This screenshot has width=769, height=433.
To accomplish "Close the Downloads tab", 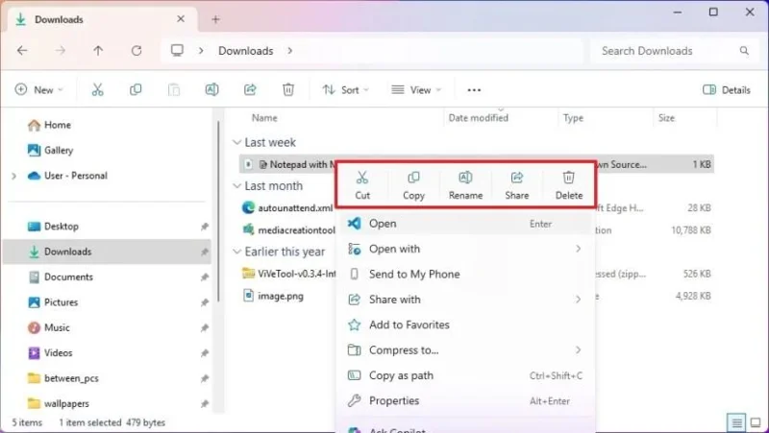I will pyautogui.click(x=181, y=19).
